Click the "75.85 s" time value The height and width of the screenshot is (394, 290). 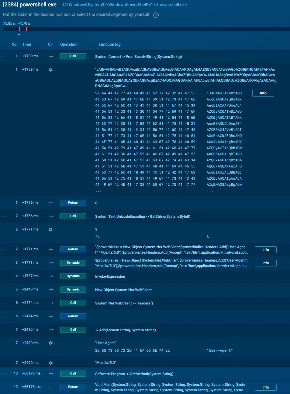click(9, 23)
